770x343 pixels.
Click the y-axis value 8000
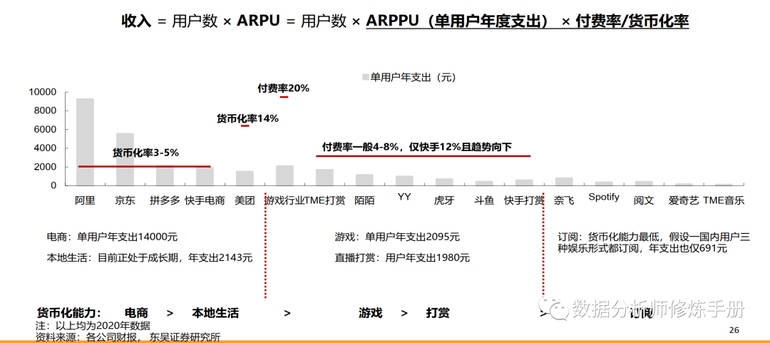coord(46,111)
